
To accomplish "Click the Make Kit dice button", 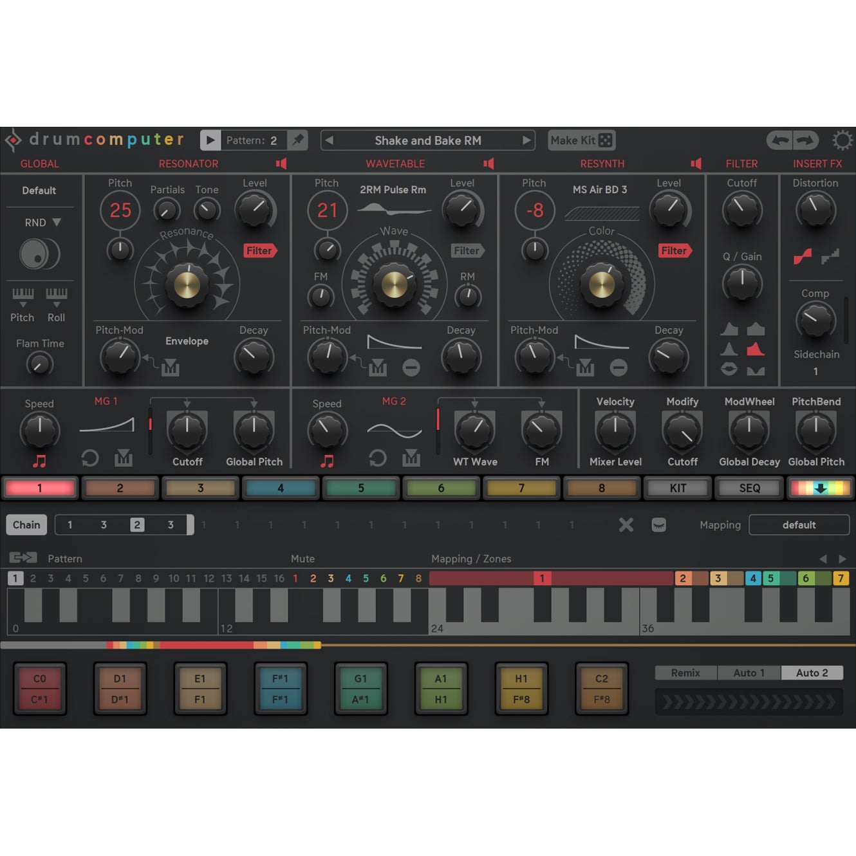I will tap(581, 140).
